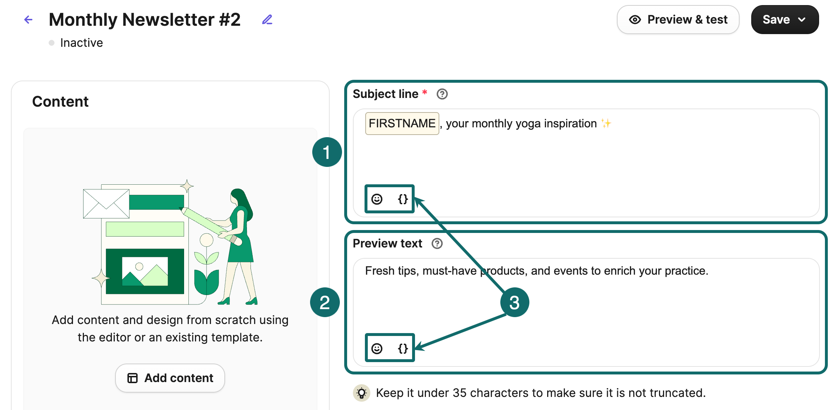Insert personalization variable in Preview text
830x410 pixels.
(403, 349)
